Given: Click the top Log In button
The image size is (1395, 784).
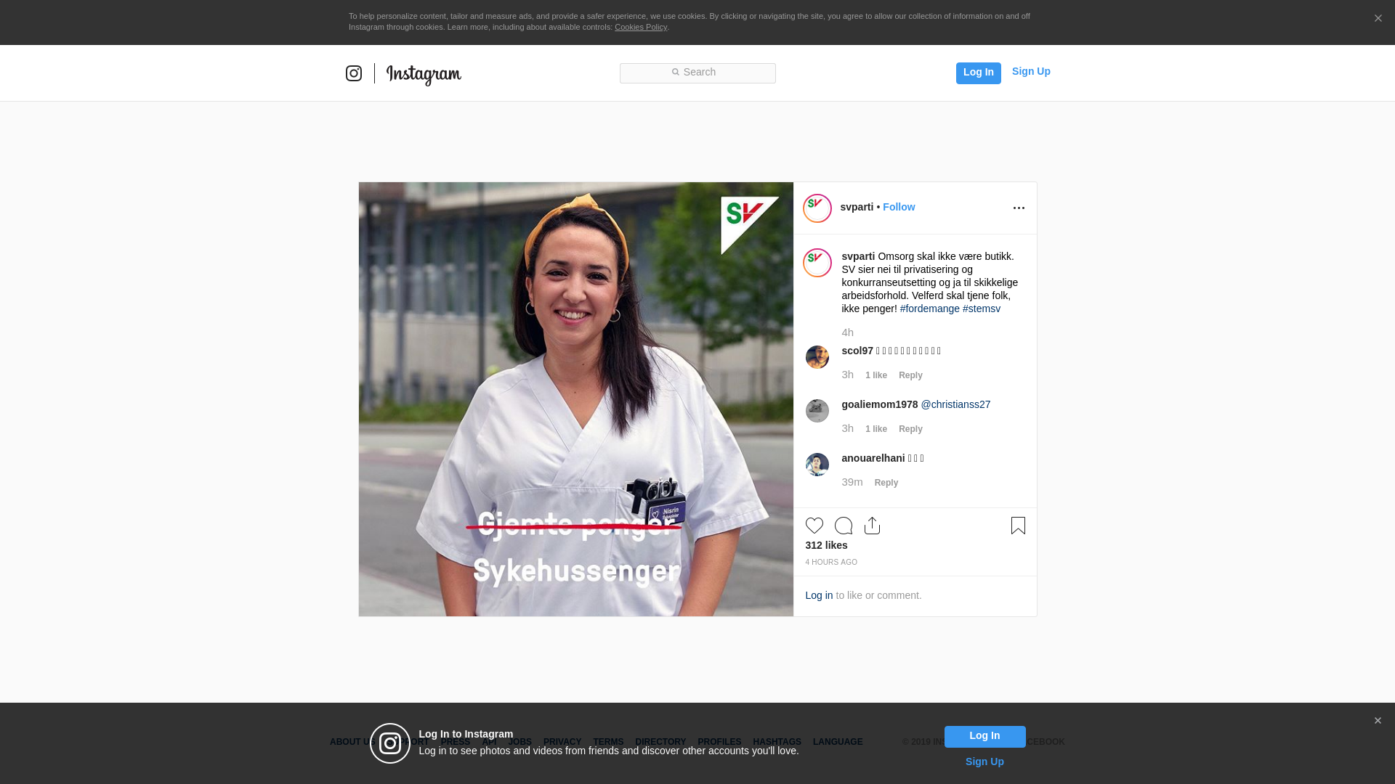Looking at the screenshot, I should [978, 73].
